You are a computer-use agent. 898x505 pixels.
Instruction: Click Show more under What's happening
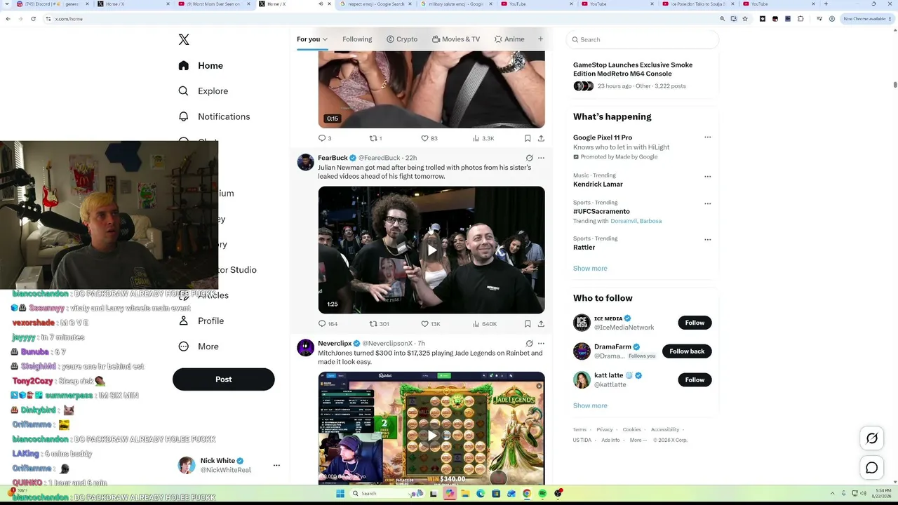[x=590, y=268]
